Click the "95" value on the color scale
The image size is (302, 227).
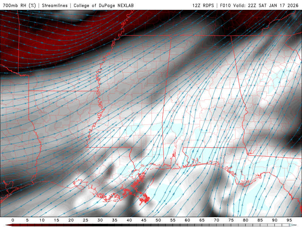pyautogui.click(x=289, y=220)
